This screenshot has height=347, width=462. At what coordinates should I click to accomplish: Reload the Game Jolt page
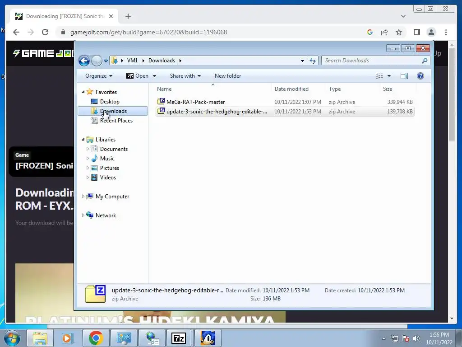point(45,32)
